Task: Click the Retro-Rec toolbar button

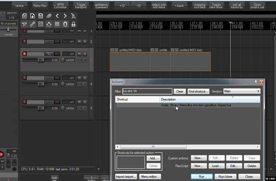Action: coord(40,6)
